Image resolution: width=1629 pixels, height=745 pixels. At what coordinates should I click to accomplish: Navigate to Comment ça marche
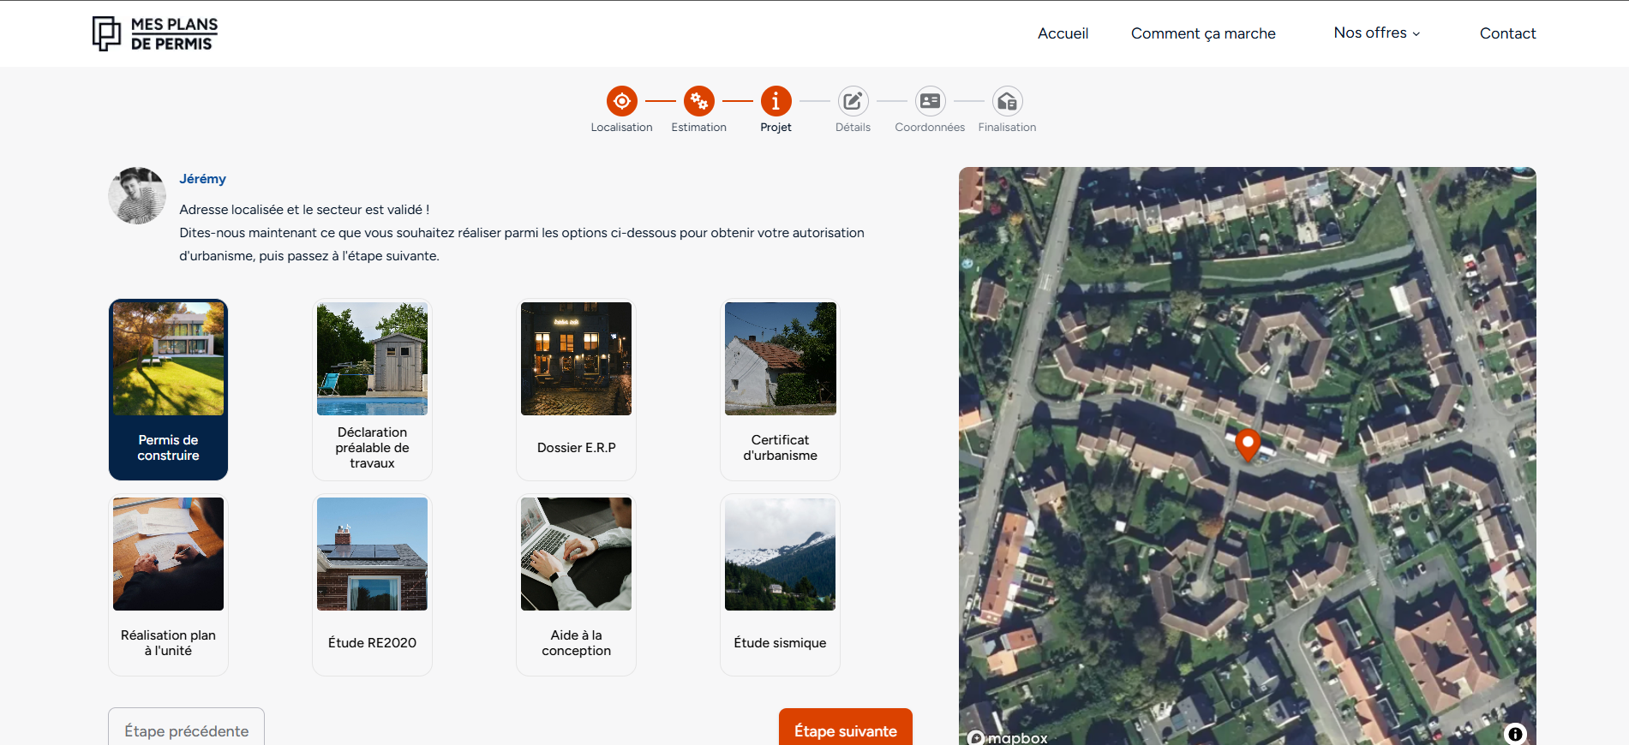[x=1202, y=33]
